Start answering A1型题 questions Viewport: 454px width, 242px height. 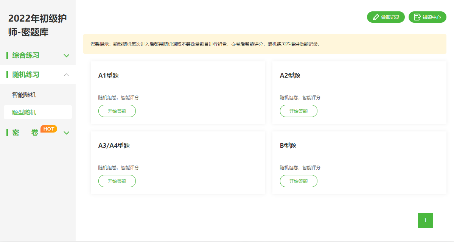[117, 111]
